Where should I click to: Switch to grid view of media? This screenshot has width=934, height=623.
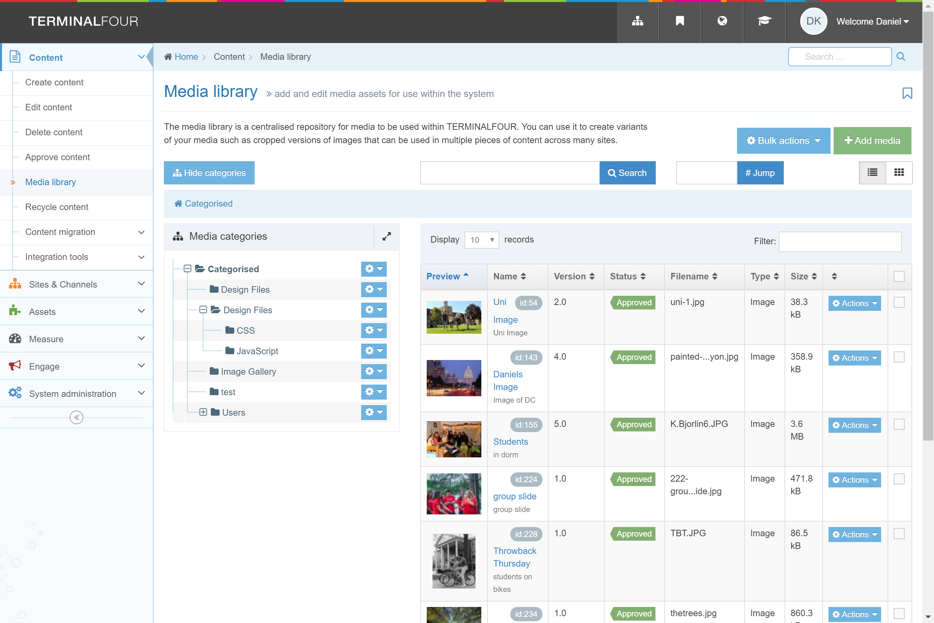[898, 172]
